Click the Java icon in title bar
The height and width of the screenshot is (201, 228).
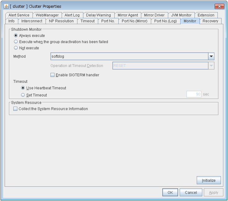click(6, 6)
